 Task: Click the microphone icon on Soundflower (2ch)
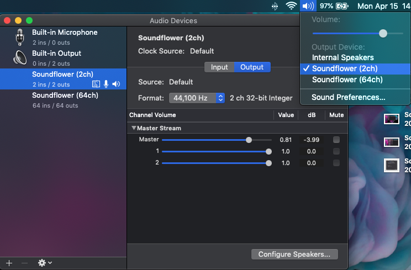[x=106, y=84]
